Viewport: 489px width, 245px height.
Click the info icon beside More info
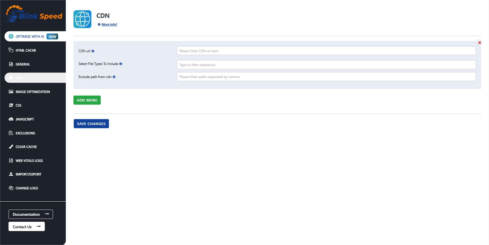99,24
